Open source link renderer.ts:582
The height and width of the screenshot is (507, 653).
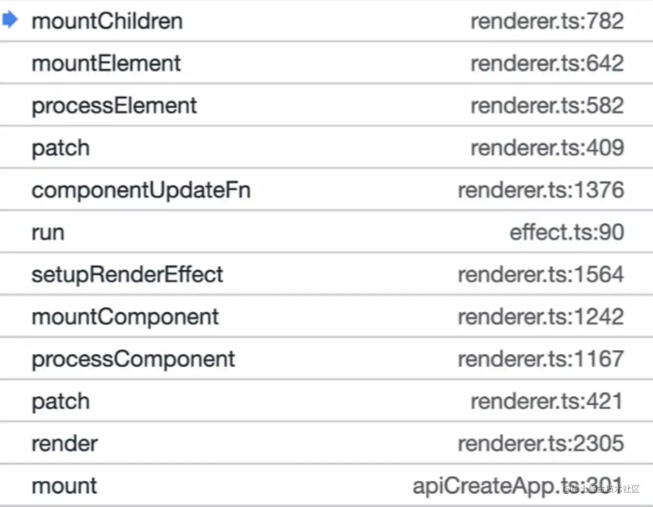click(547, 106)
